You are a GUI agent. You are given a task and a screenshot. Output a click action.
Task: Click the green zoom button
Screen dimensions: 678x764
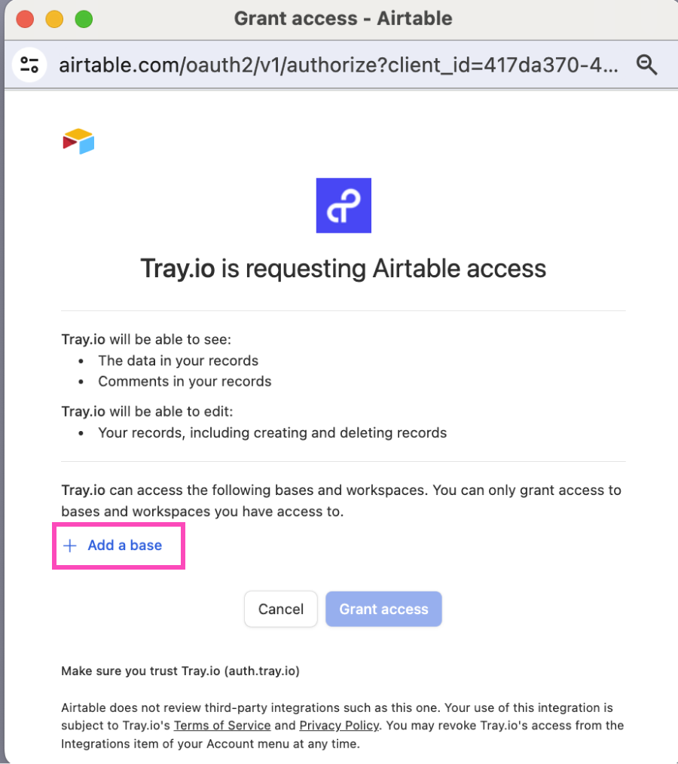(x=83, y=19)
